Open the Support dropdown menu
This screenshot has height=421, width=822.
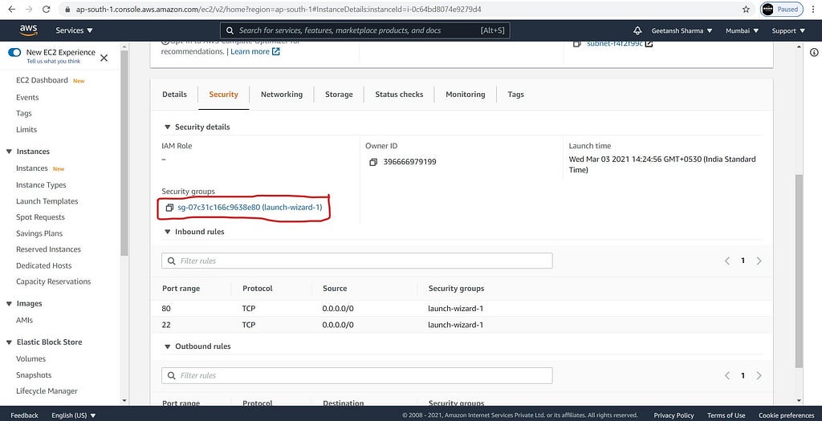(788, 30)
